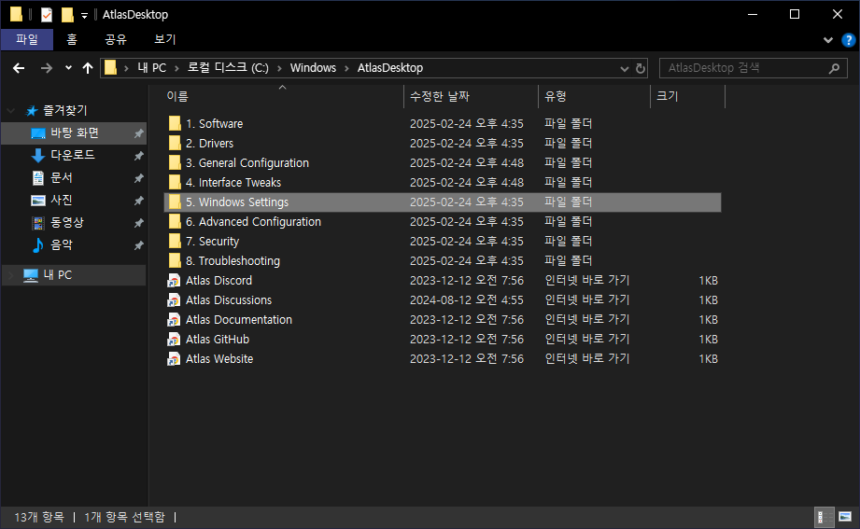
Task: Click breadcrumb arrow after Windows
Action: [x=346, y=68]
